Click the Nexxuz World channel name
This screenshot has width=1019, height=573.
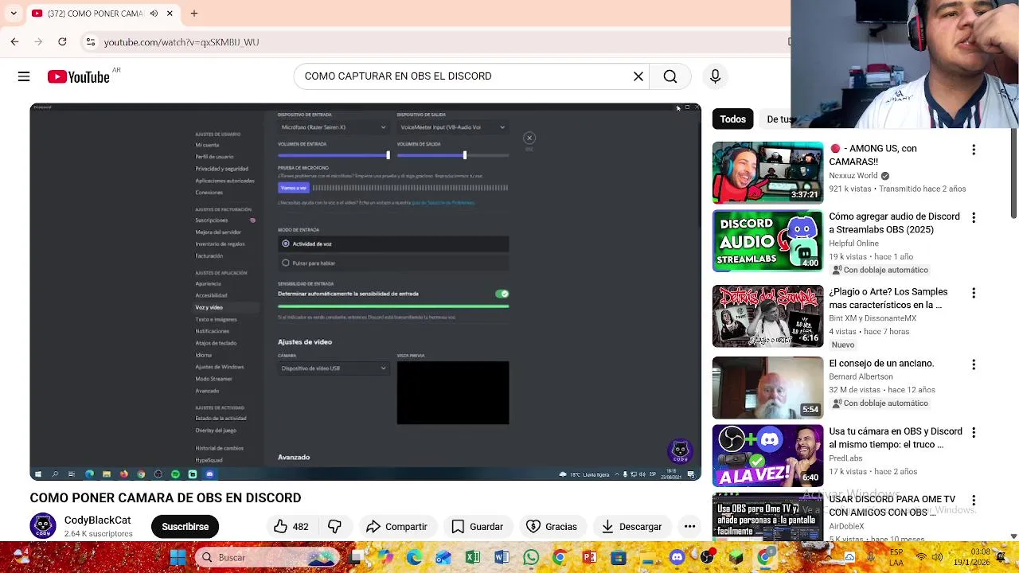853,176
